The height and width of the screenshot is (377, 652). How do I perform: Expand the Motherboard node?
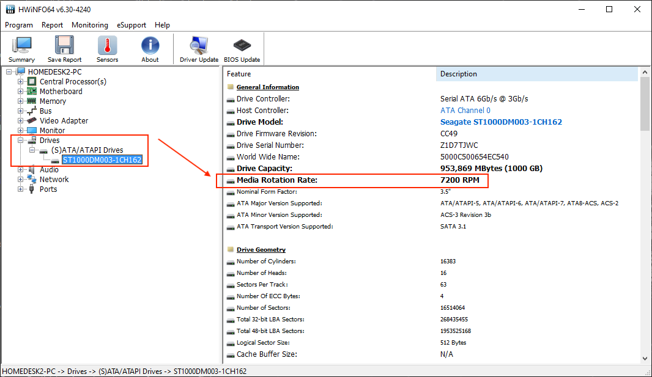pyautogui.click(x=20, y=91)
